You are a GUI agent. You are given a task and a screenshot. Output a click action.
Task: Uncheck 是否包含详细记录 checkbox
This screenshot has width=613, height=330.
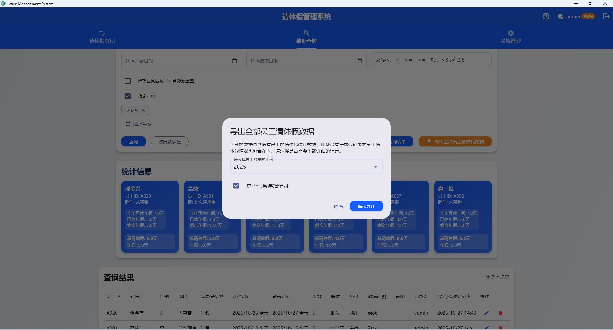tap(236, 186)
